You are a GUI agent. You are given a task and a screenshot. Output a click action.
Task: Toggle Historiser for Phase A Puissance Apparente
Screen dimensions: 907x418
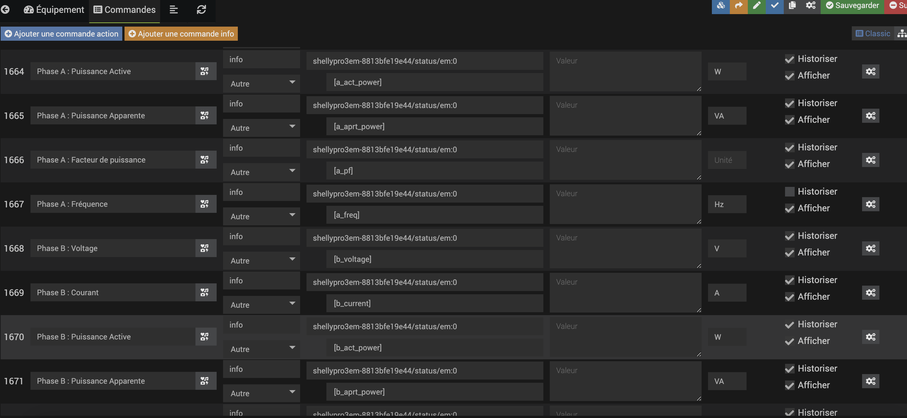tap(790, 103)
